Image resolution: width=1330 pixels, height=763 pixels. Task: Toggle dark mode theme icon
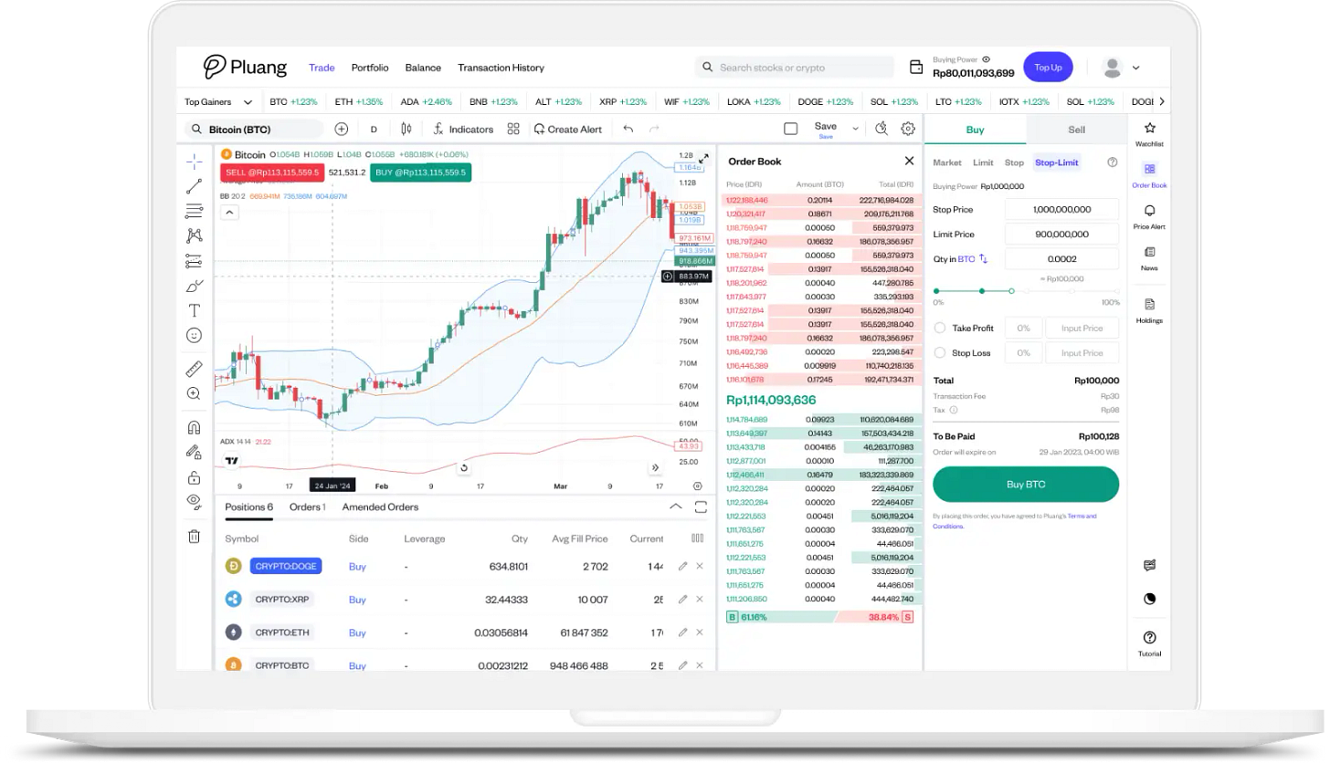tap(1149, 599)
